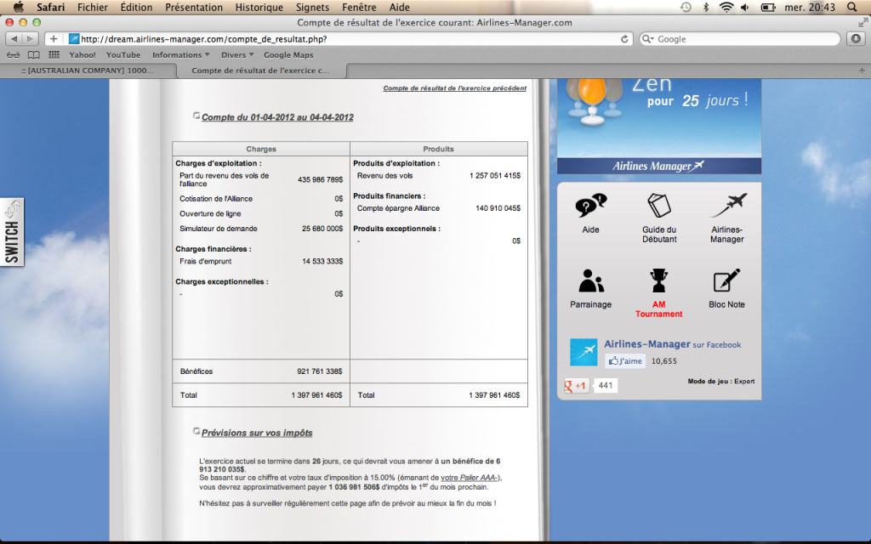
Task: Open the Guide du Débutant book icon
Action: coord(659,206)
